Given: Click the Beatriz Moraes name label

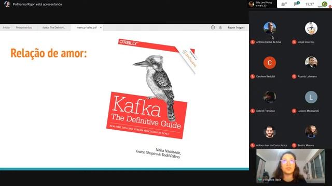Looking at the screenshot, I should (306, 145).
